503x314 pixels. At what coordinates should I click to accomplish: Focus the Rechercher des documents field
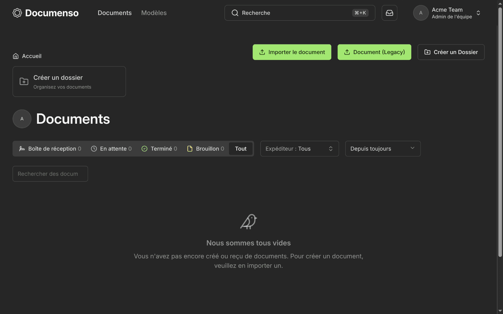point(50,174)
